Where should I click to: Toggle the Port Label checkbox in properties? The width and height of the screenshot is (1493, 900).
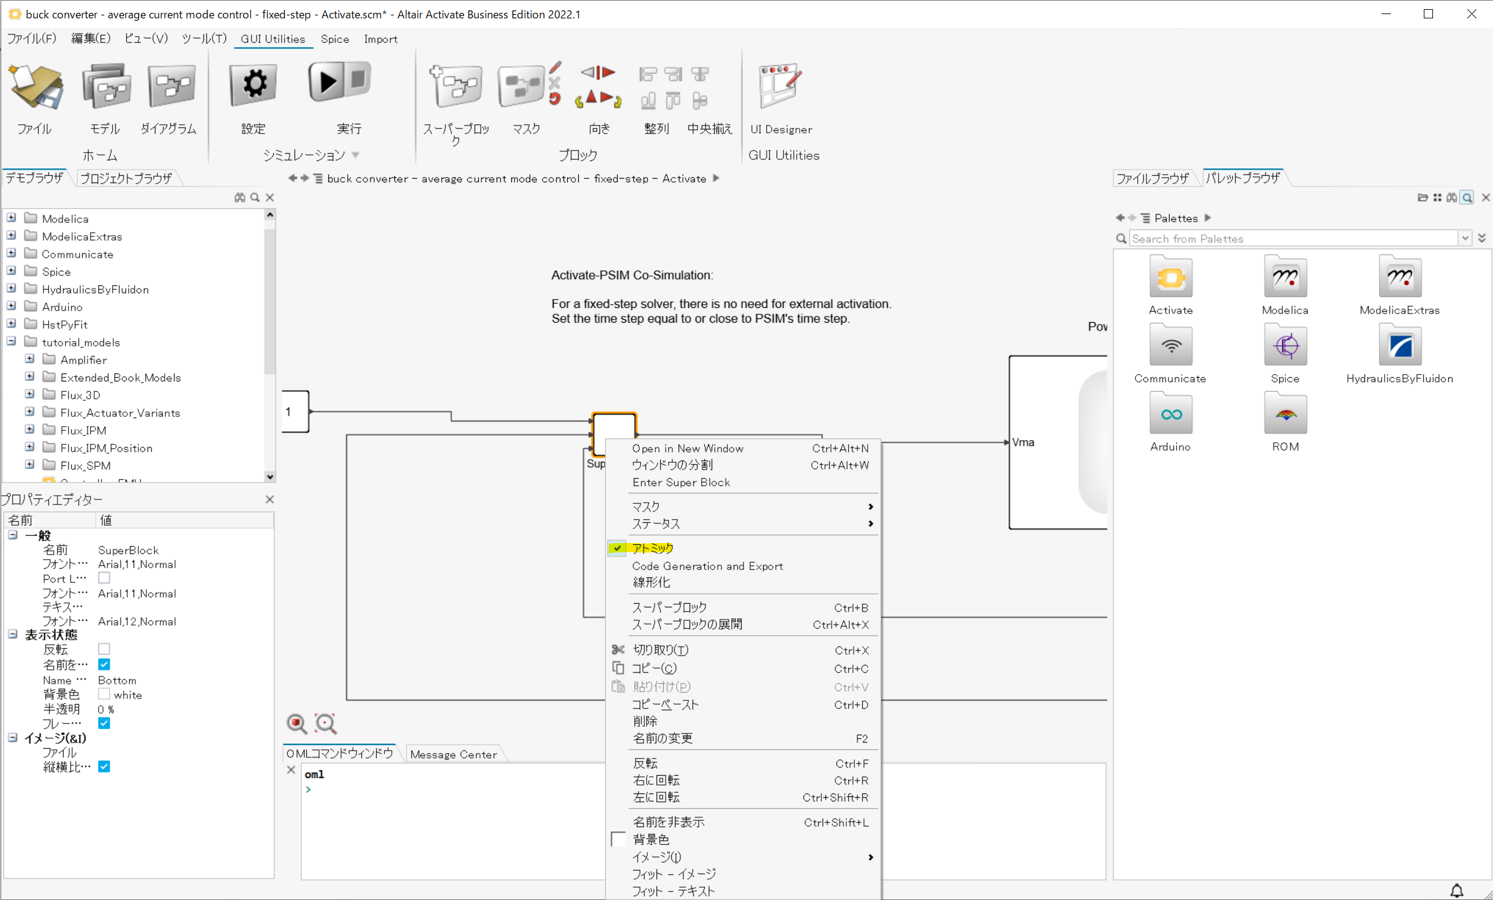[104, 578]
